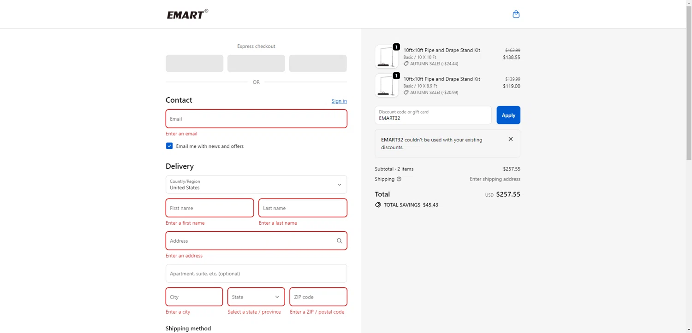
Task: Focus the Last name field
Action: [x=303, y=208]
